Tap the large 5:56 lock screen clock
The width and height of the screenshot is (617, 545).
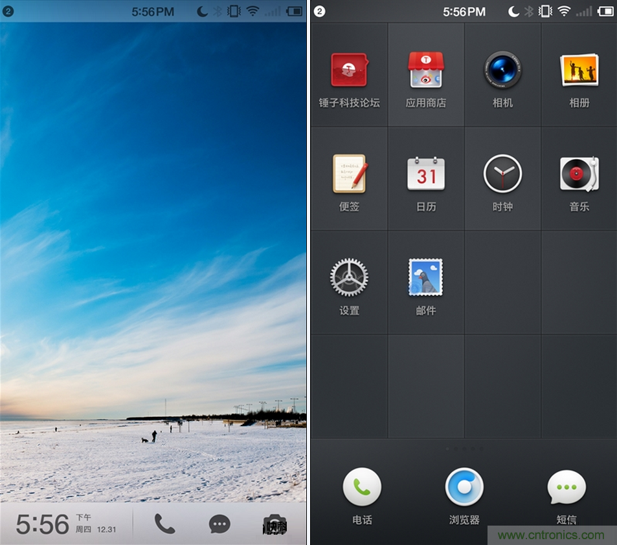click(43, 524)
